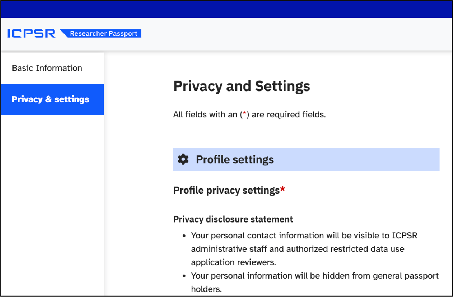Click the "All fields with an (*)" note
This screenshot has height=297, width=453.
(249, 114)
